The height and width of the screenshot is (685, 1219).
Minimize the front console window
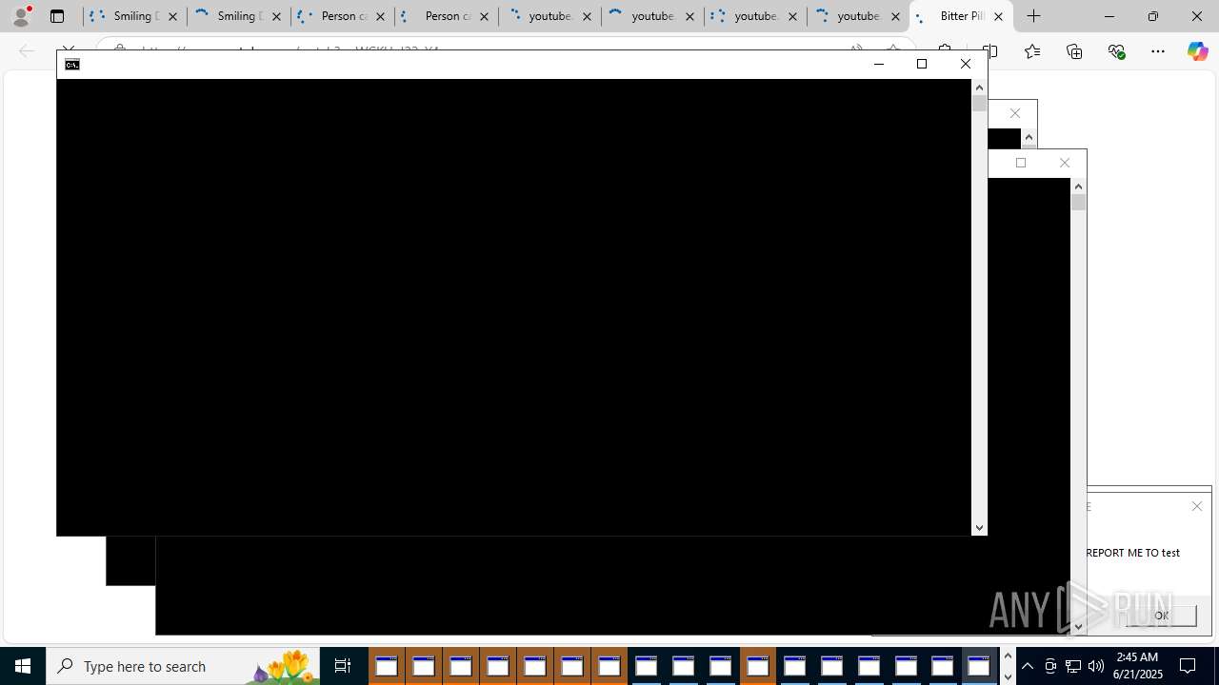tap(878, 64)
